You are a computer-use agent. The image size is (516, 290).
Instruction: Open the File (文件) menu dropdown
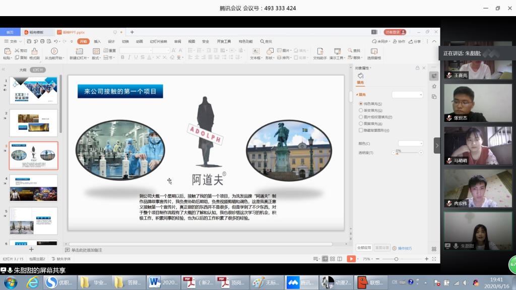[13, 41]
